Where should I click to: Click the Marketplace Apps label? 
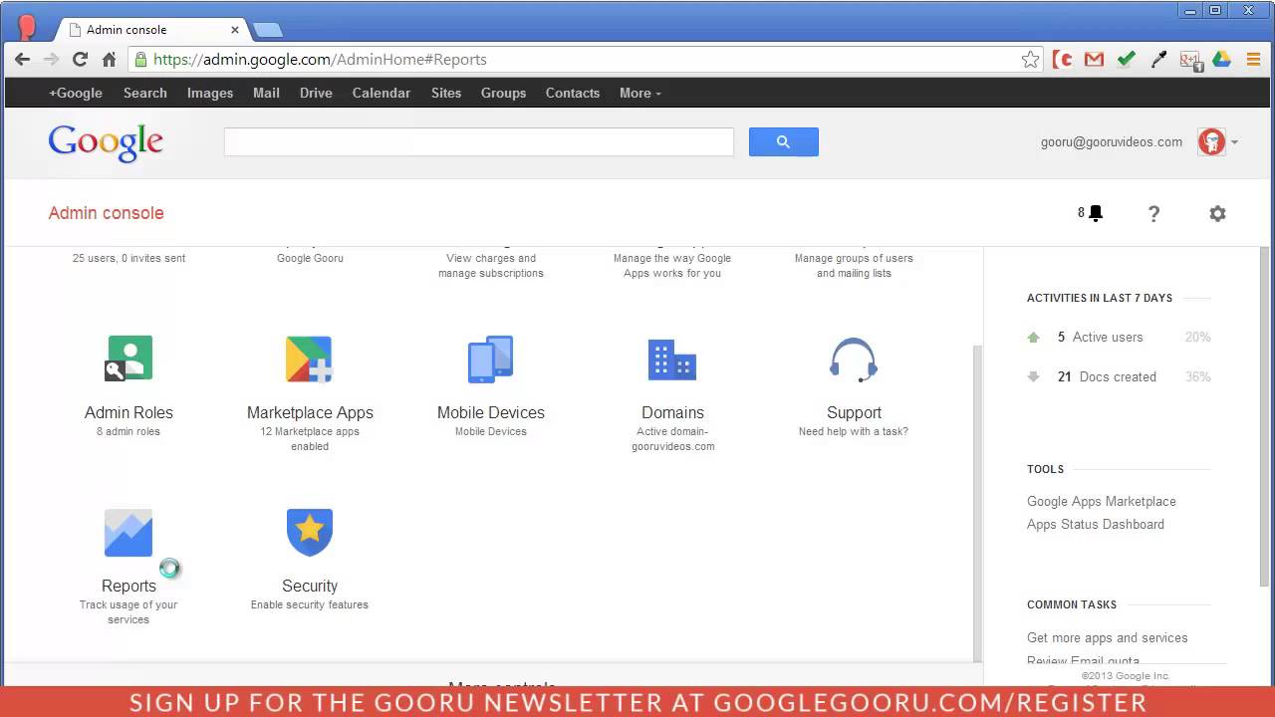pos(310,413)
